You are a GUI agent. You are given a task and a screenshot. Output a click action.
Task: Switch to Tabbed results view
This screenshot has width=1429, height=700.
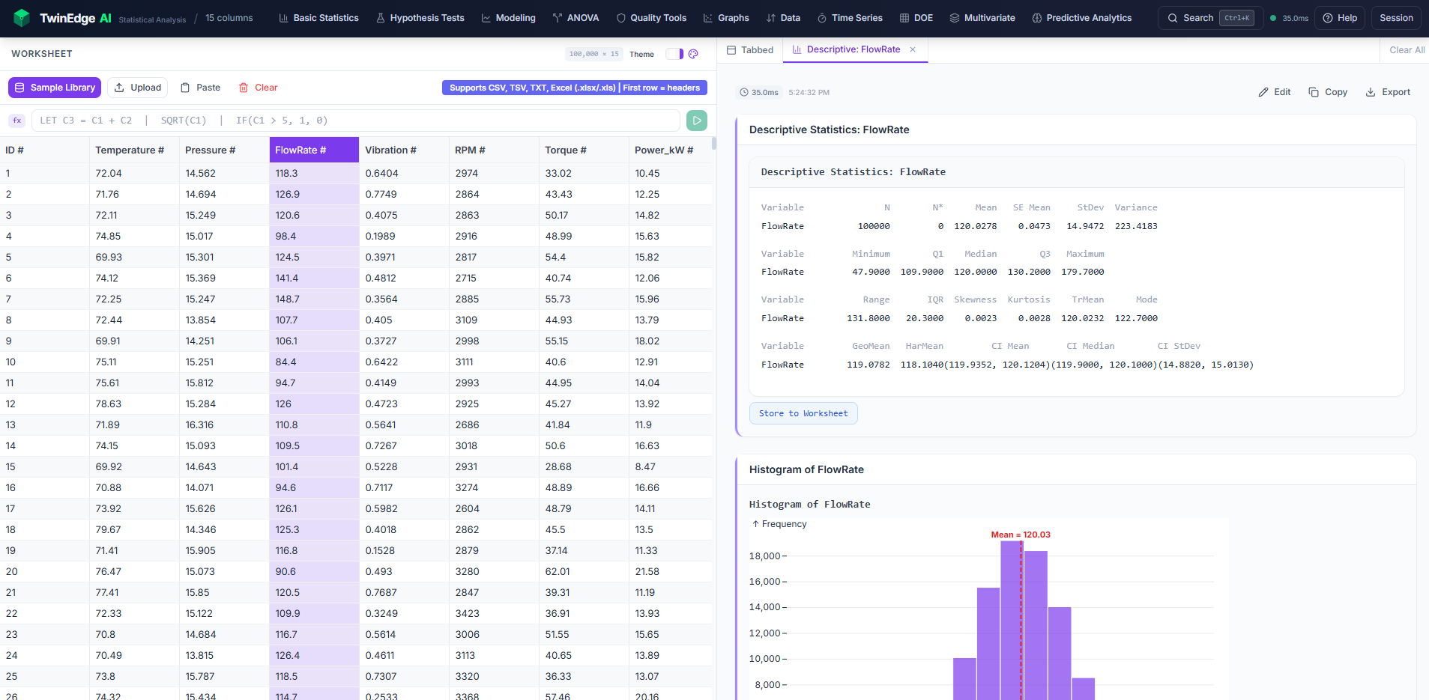click(x=749, y=49)
